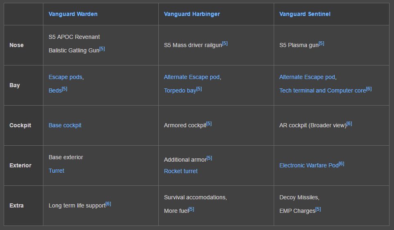
Task: Open the Beds link in Warden column
Action: click(55, 90)
